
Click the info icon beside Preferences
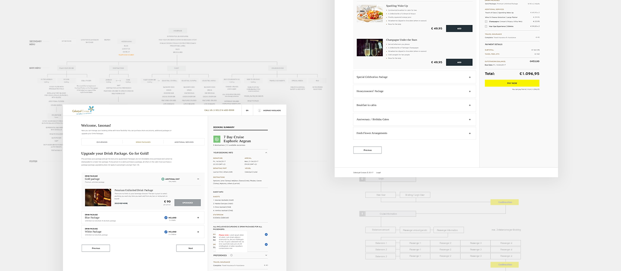point(231,255)
